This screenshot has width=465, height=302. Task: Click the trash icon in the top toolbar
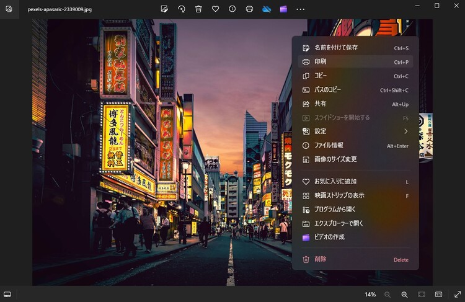pyautogui.click(x=198, y=9)
